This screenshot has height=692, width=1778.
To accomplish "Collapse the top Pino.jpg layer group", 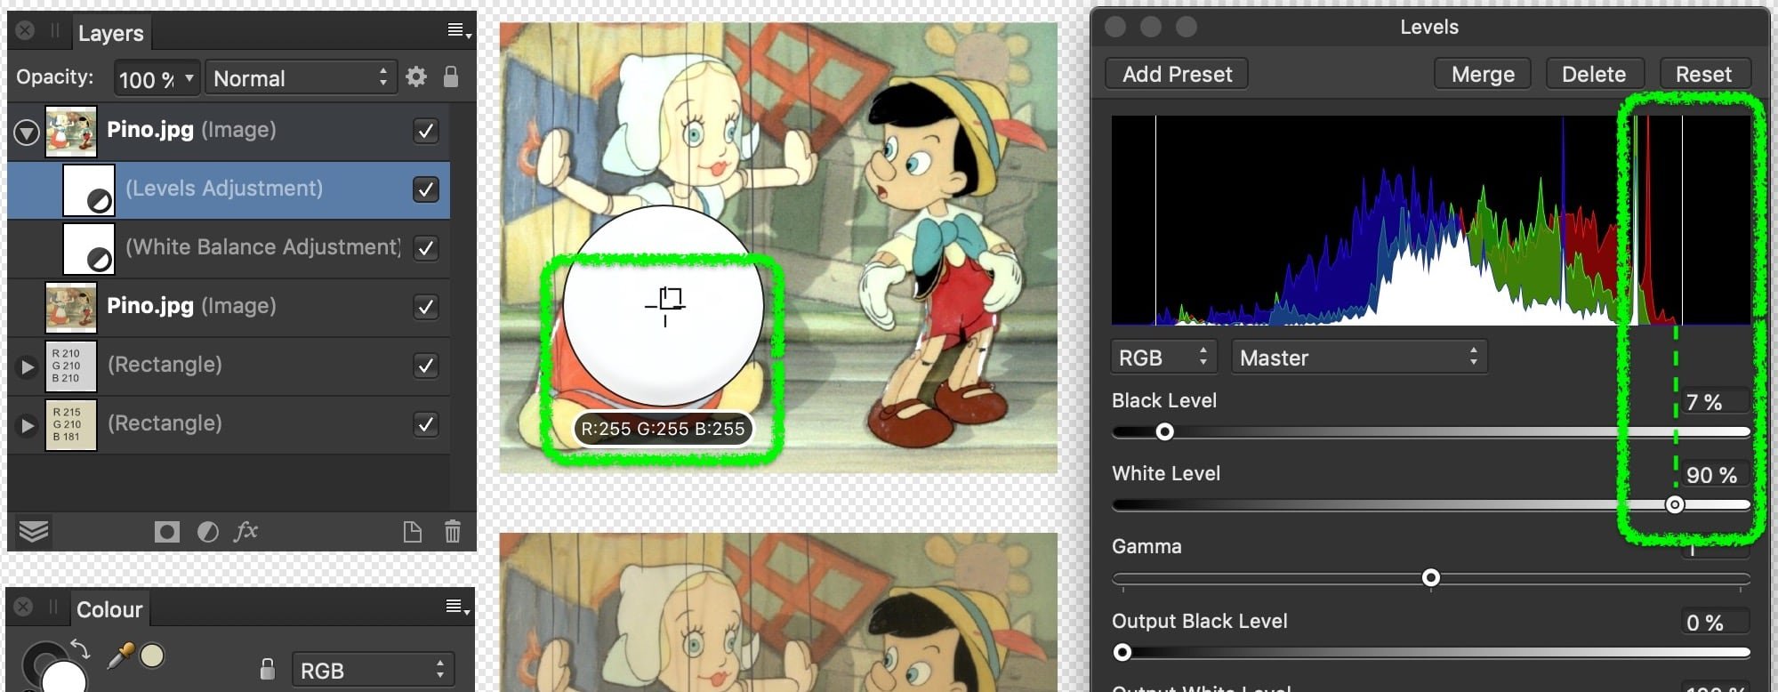I will pos(27,133).
